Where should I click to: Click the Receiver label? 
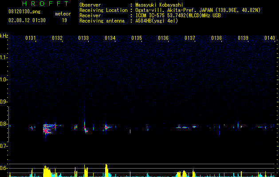point(90,15)
